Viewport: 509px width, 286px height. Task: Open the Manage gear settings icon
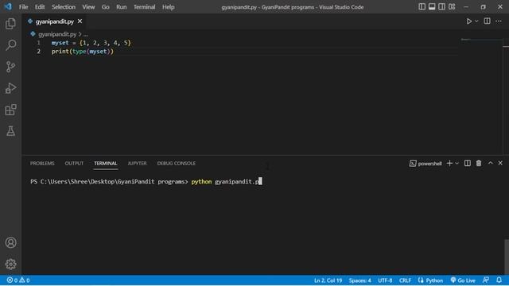pyautogui.click(x=10, y=264)
